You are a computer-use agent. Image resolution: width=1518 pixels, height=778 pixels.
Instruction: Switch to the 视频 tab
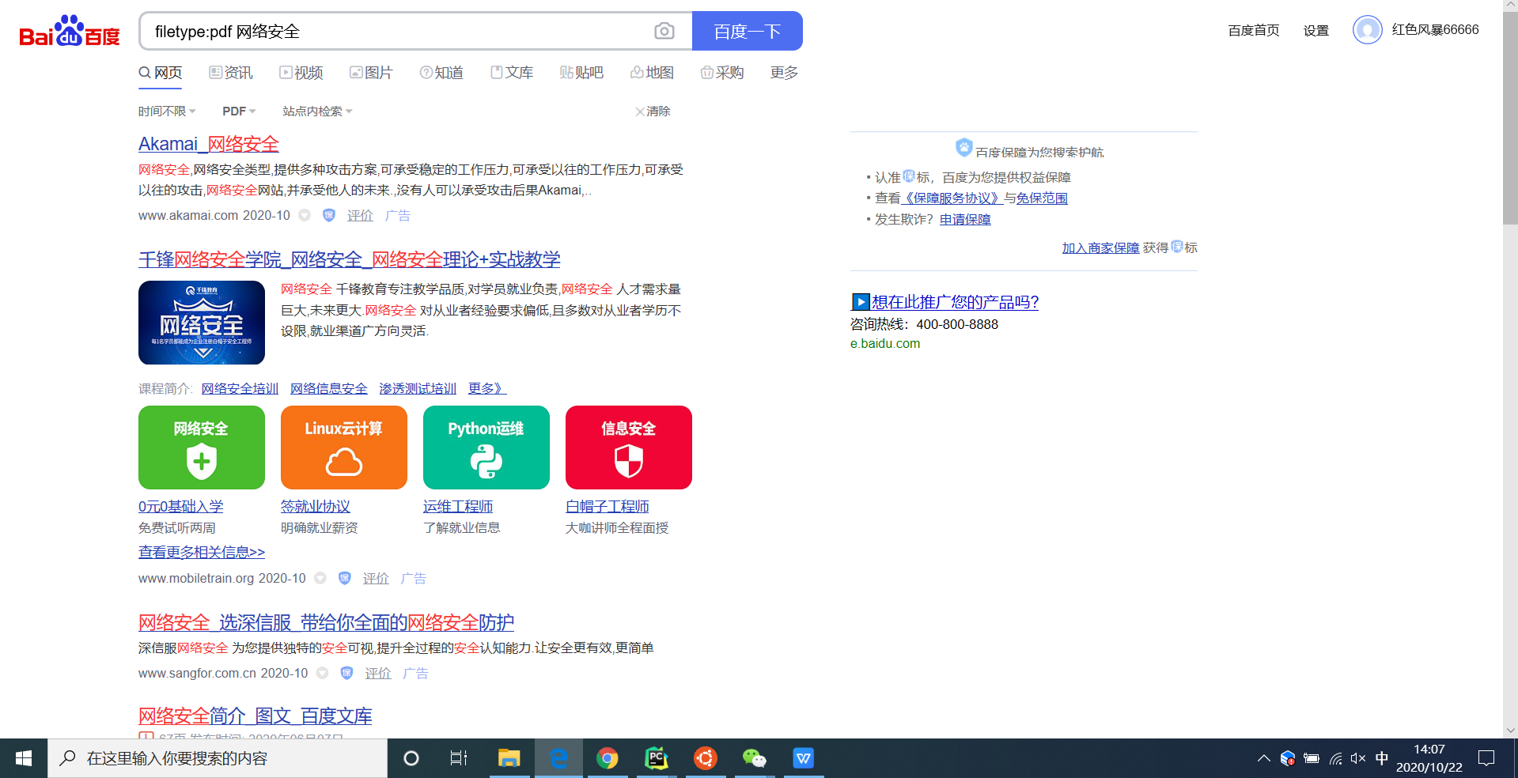[x=301, y=73]
